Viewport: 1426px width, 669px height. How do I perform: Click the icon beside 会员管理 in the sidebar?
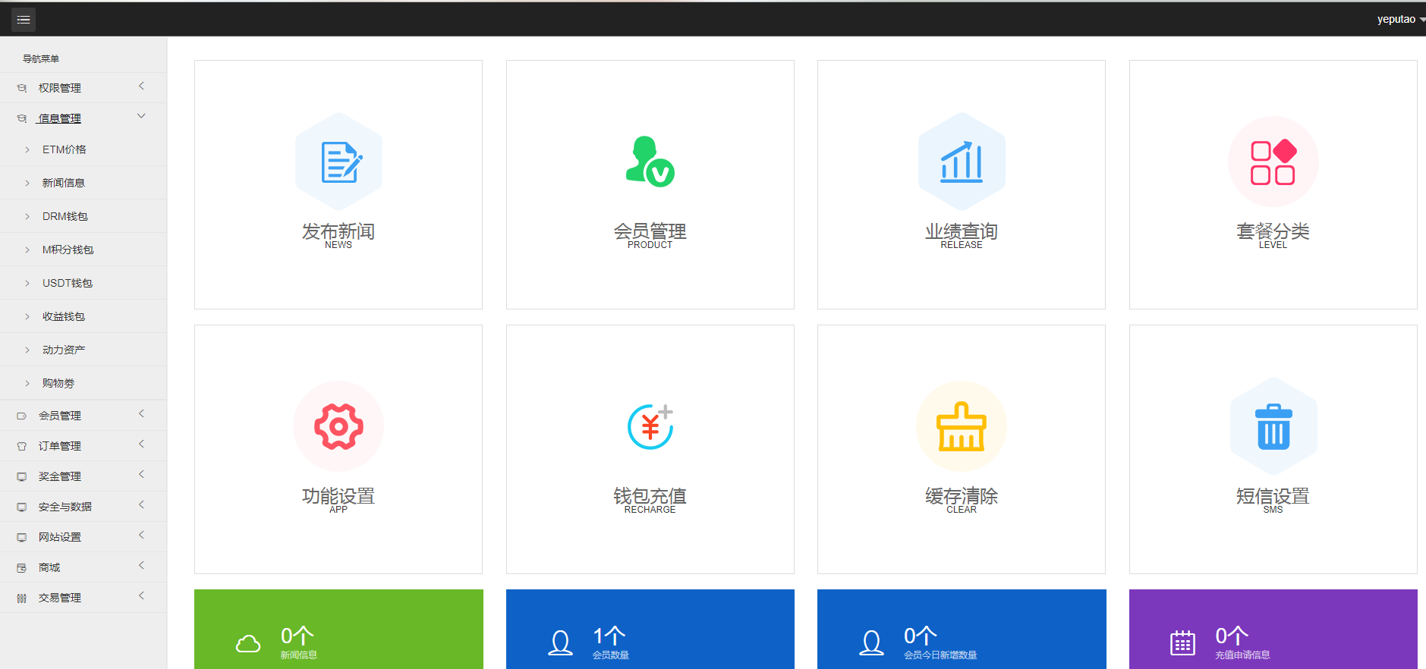pyautogui.click(x=22, y=416)
